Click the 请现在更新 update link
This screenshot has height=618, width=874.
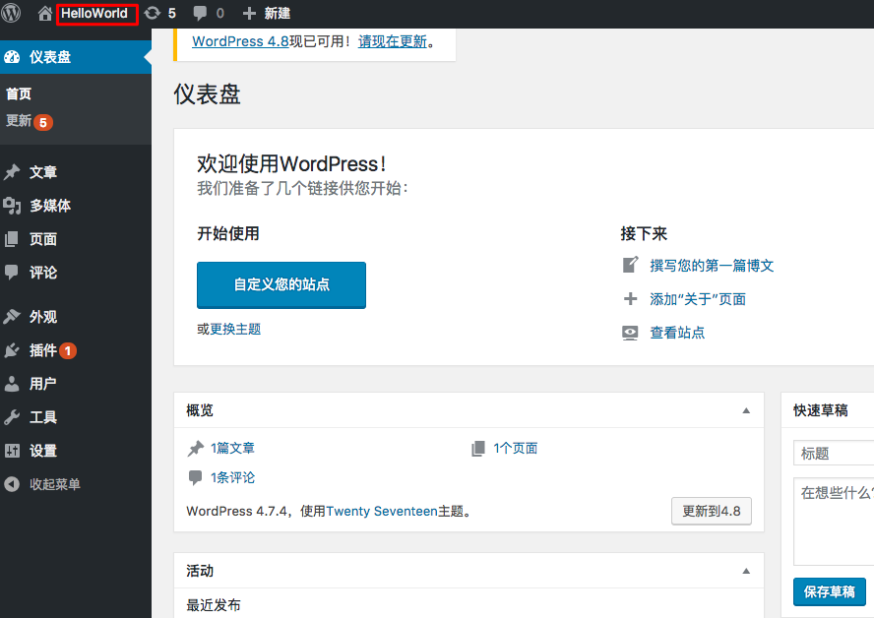393,41
